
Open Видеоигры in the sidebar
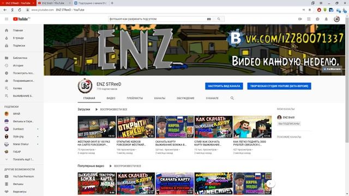tap(19, 192)
